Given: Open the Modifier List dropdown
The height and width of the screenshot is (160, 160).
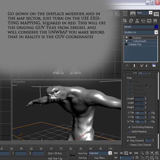Looking at the screenshot, I should tap(141, 32).
